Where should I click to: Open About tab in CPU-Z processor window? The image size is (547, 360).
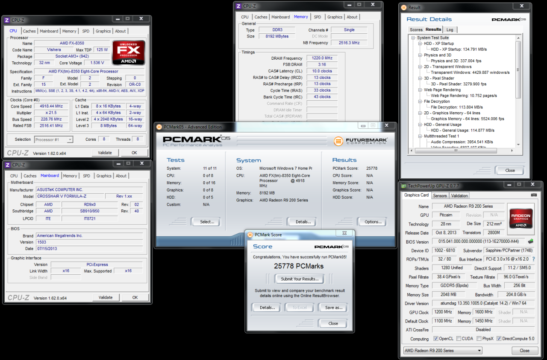(121, 31)
